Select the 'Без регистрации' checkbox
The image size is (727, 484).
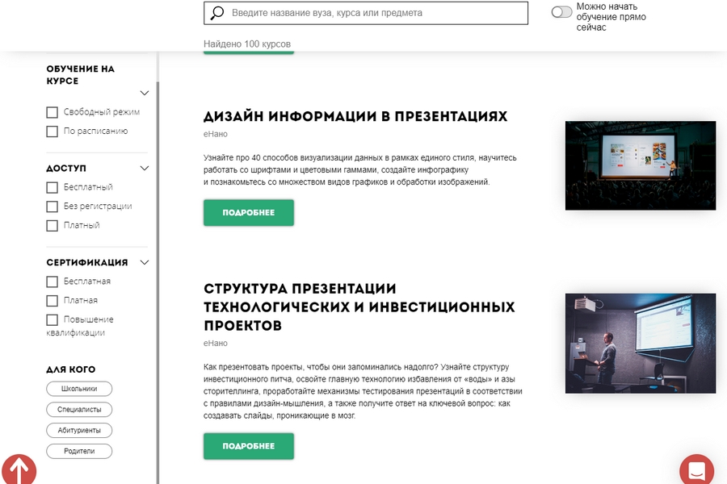[x=52, y=207]
